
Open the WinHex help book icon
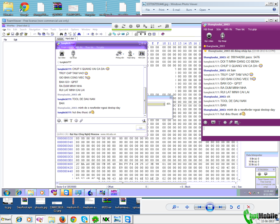[163, 34]
